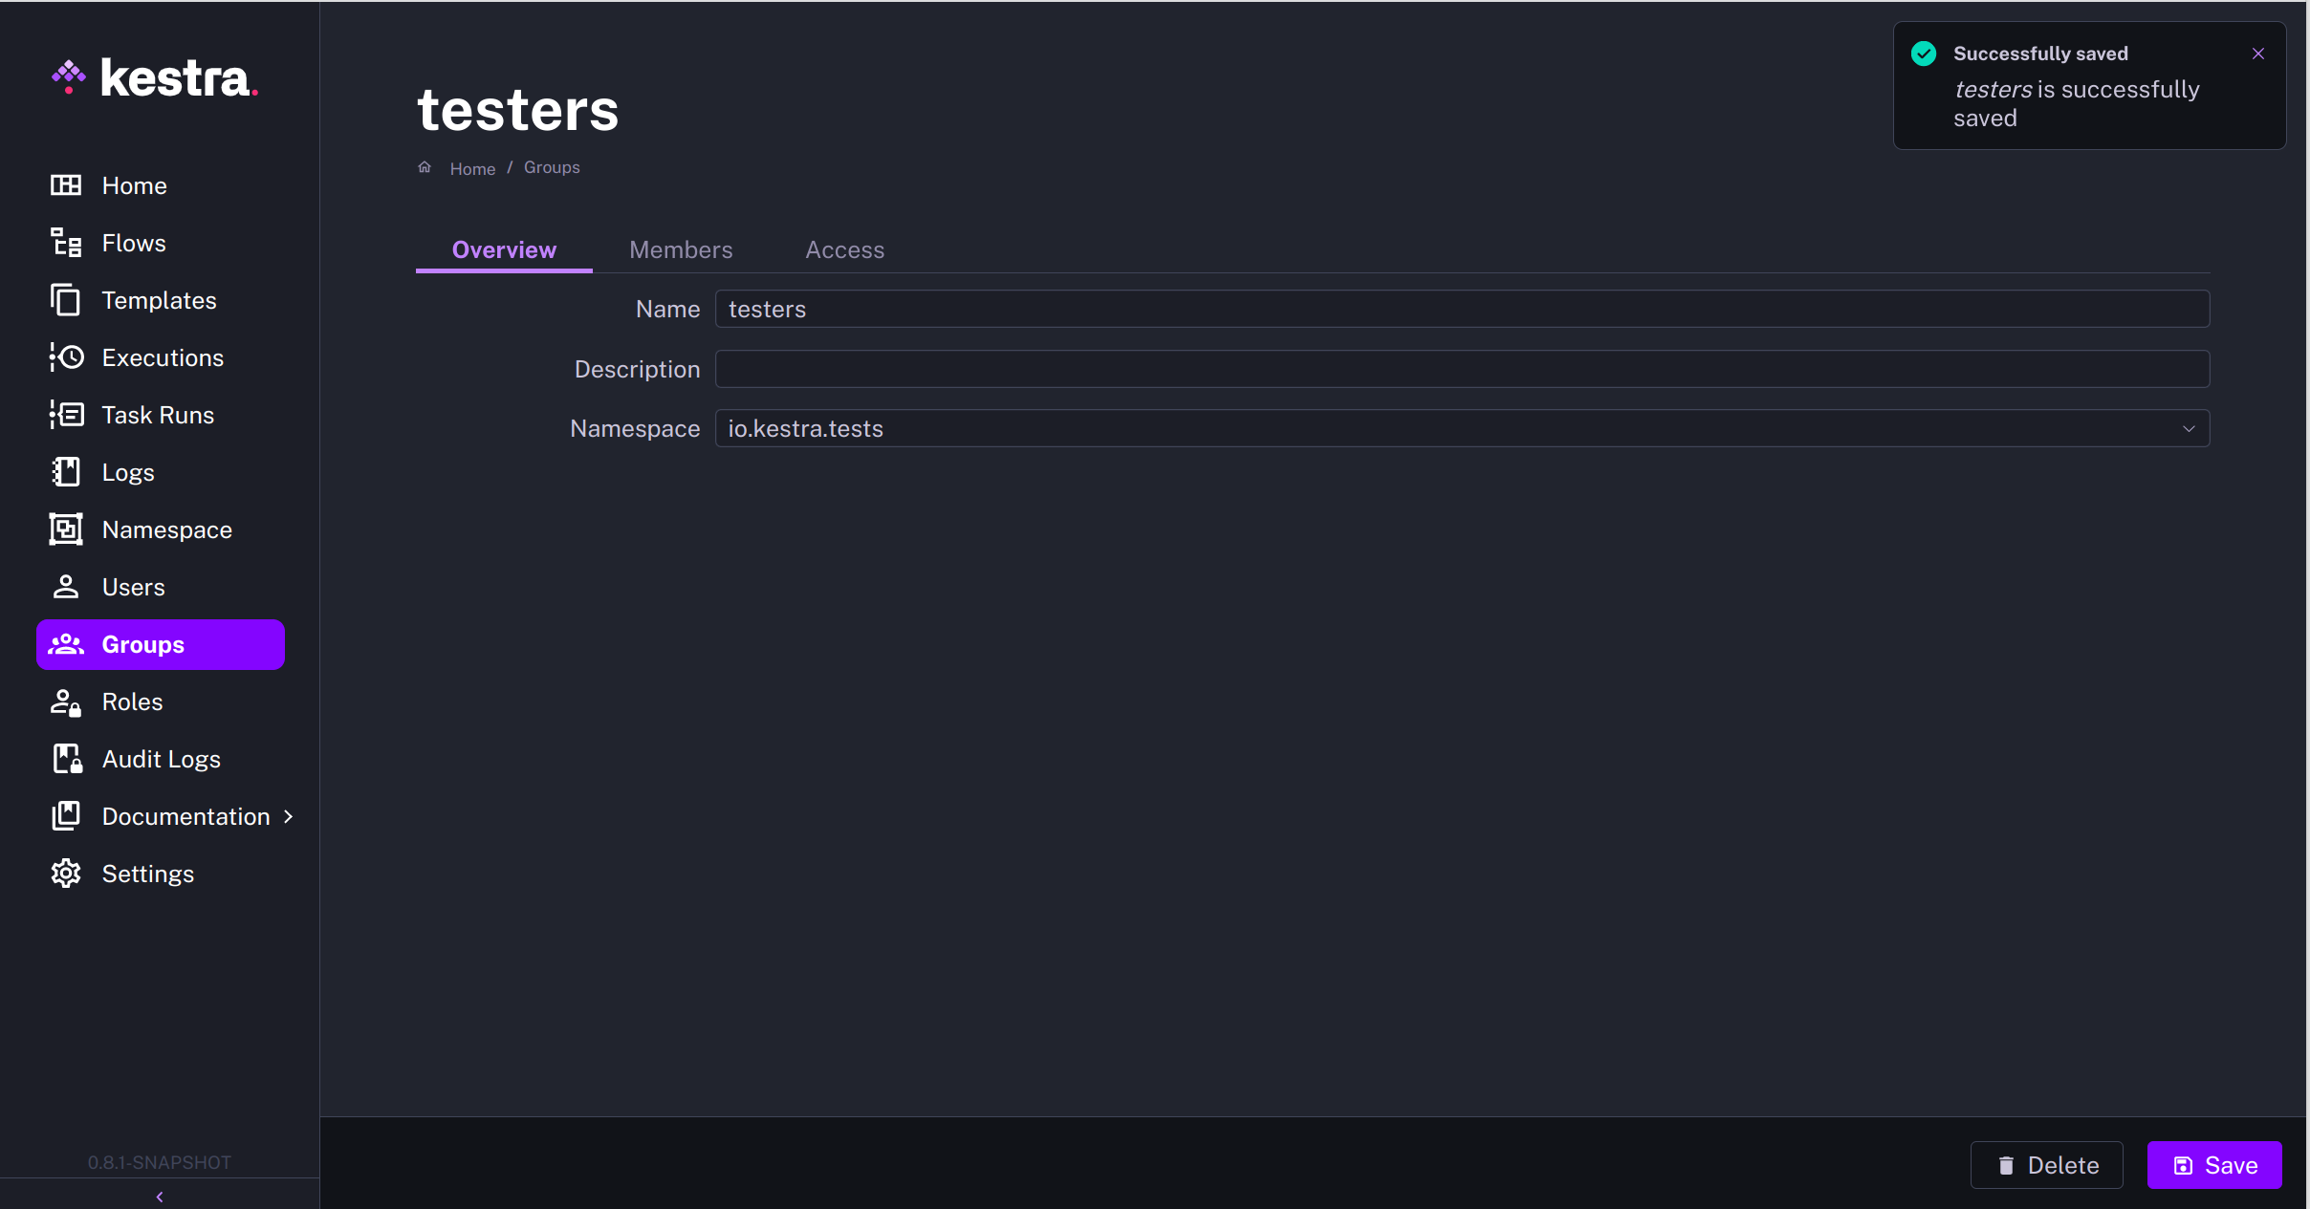Follow the Home breadcrumb link
Image resolution: width=2310 pixels, height=1209 pixels.
tap(472, 168)
